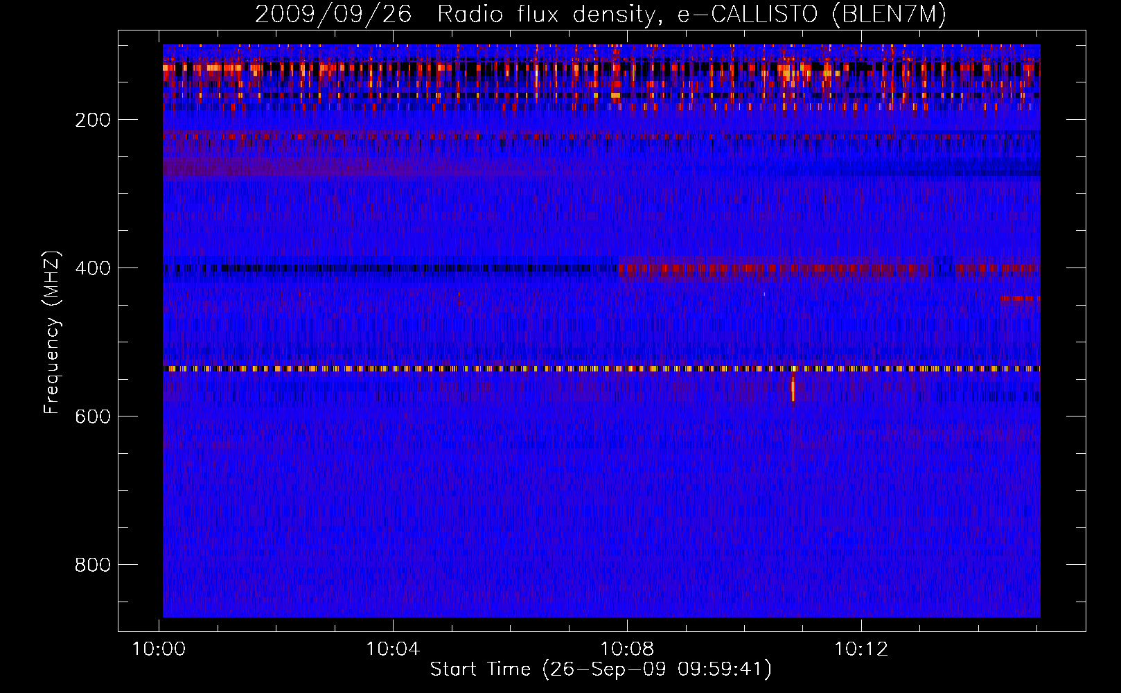Image resolution: width=1121 pixels, height=693 pixels.
Task: Click the 400 MHz tick label
Action: pos(92,268)
